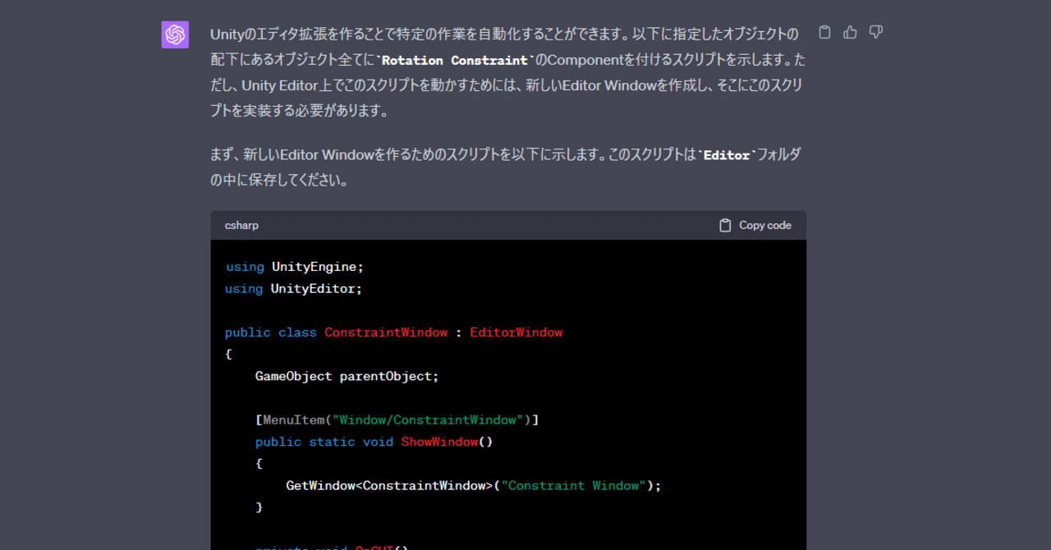Give the response a thumbs up
The width and height of the screenshot is (1051, 550).
pos(851,32)
